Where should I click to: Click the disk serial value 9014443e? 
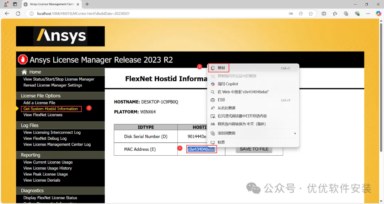tap(197, 136)
